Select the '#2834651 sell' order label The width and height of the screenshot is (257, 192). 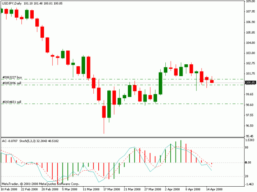pyautogui.click(x=12, y=102)
